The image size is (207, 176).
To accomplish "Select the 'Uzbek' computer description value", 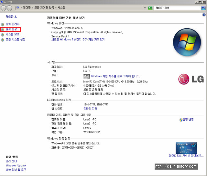I will (87, 128).
